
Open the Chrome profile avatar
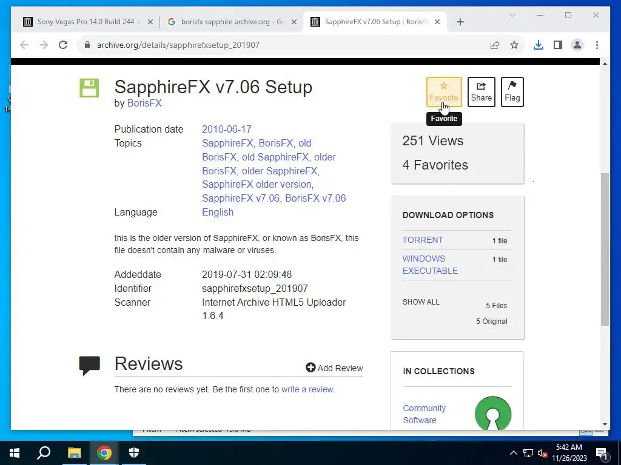[x=577, y=45]
